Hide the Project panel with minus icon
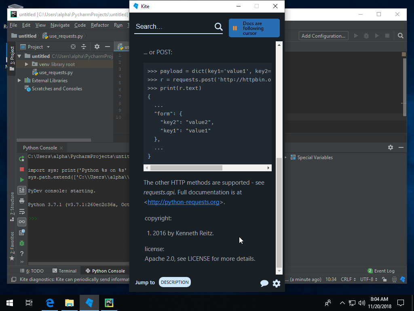The image size is (414, 311). click(x=108, y=47)
